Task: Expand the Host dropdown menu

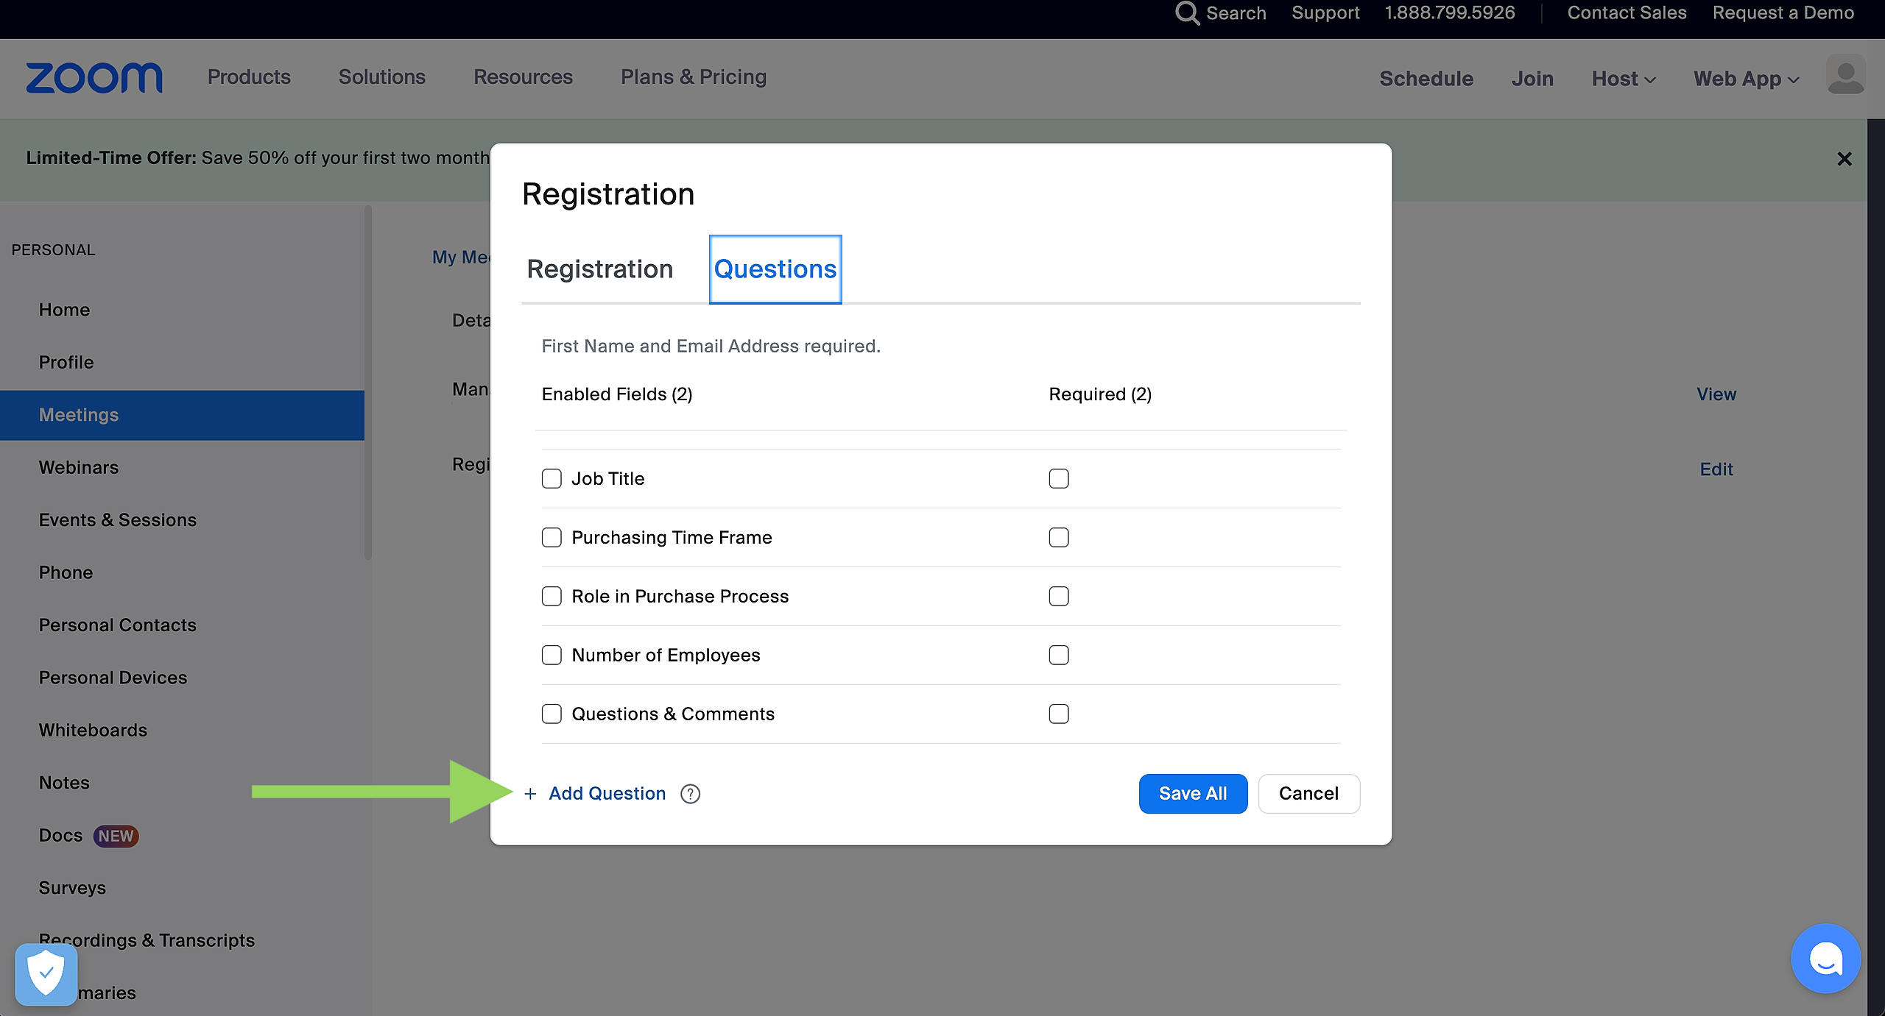Action: (x=1623, y=79)
